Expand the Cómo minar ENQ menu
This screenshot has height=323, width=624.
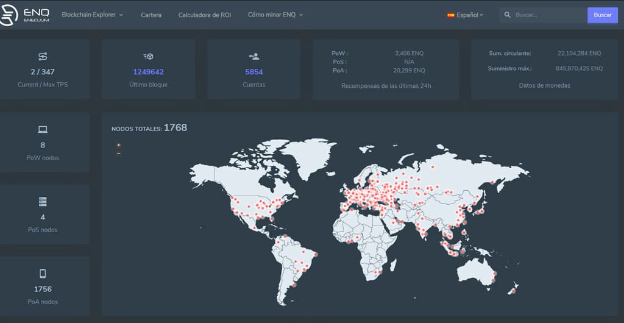[275, 15]
